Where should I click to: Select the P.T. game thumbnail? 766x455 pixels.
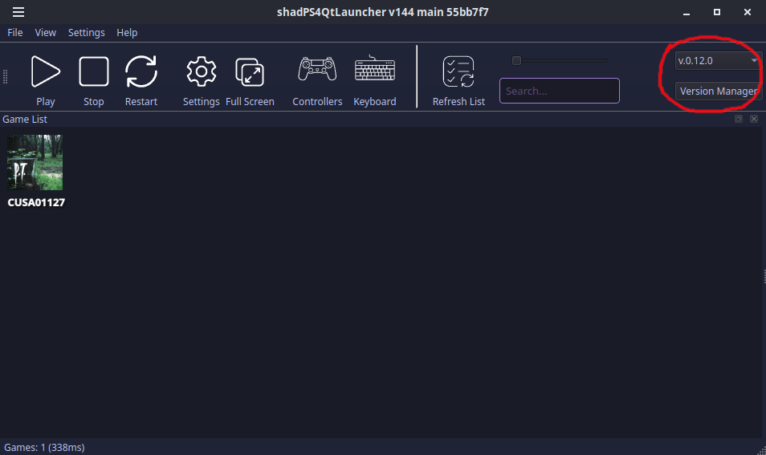(35, 163)
